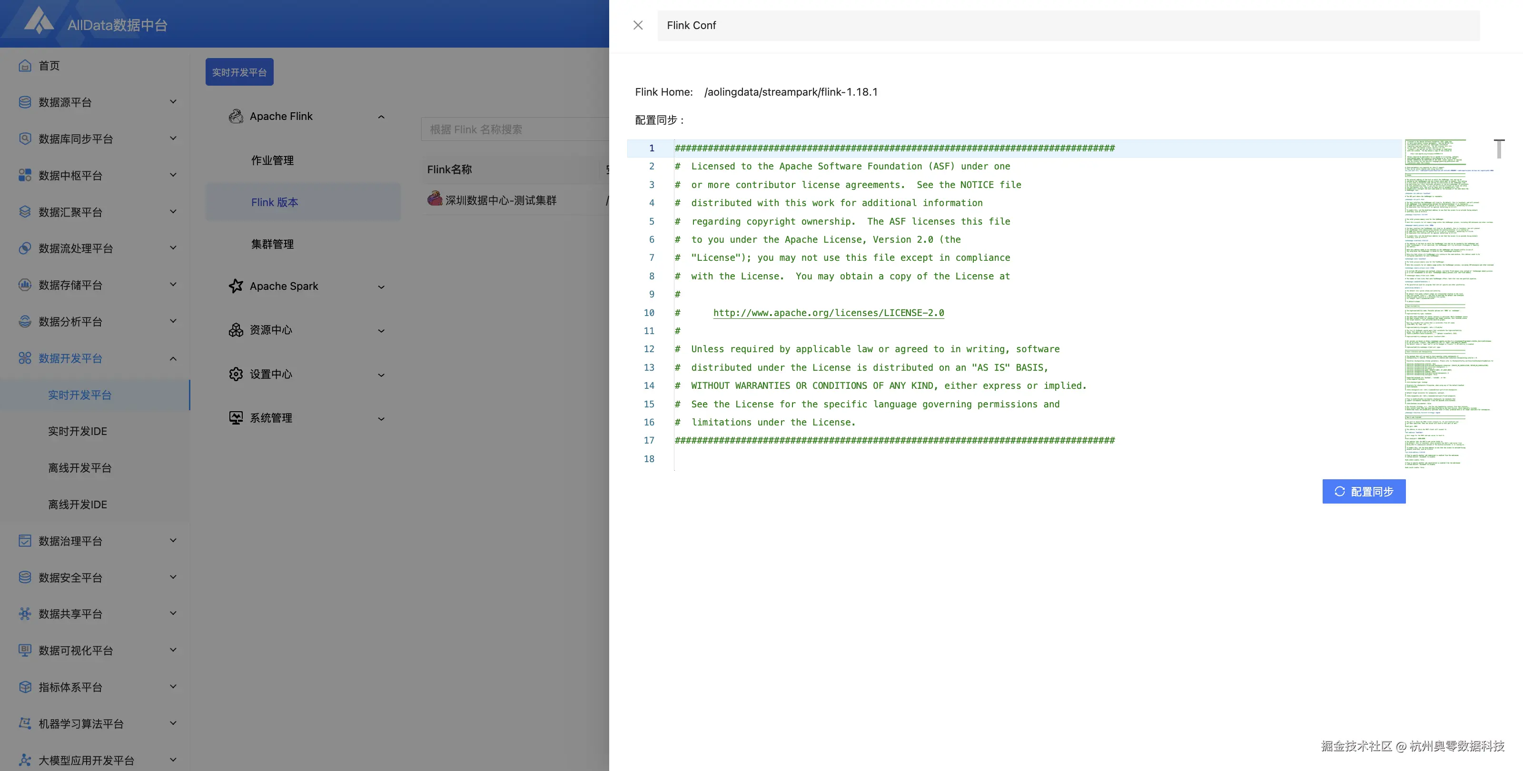Screen dimensions: 1523x771
Task: Expand the 设置中心 submenu arrow
Action: point(381,376)
